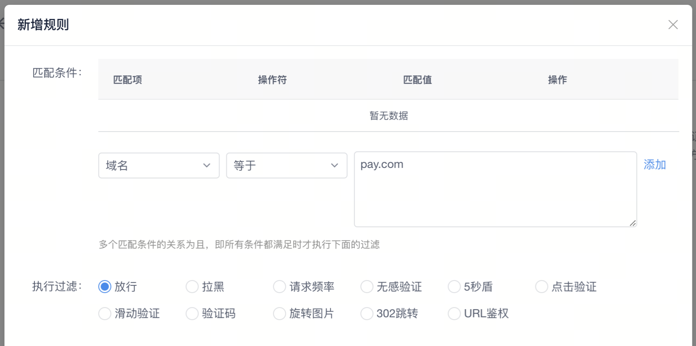Select the 放行 radio option
Viewport: 696px width, 346px height.
tap(105, 287)
